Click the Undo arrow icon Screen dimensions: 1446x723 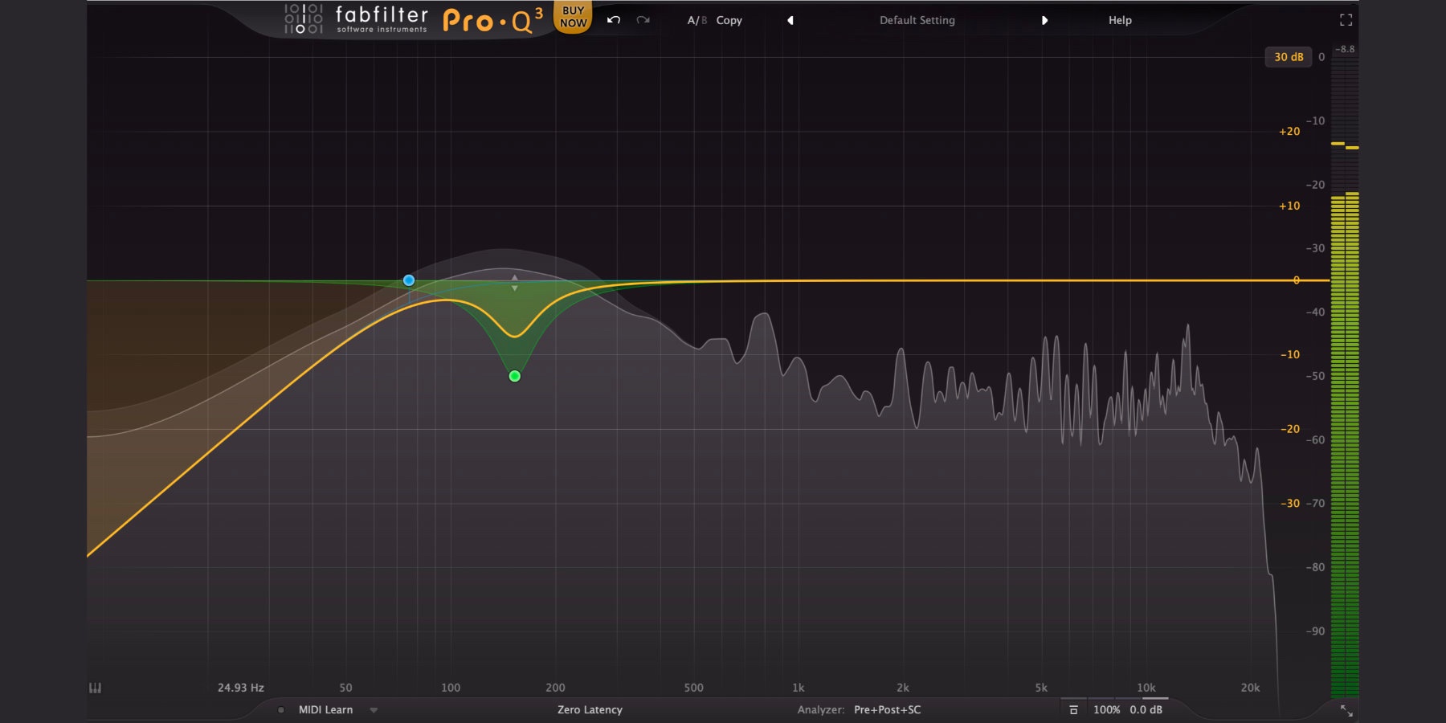tap(611, 20)
